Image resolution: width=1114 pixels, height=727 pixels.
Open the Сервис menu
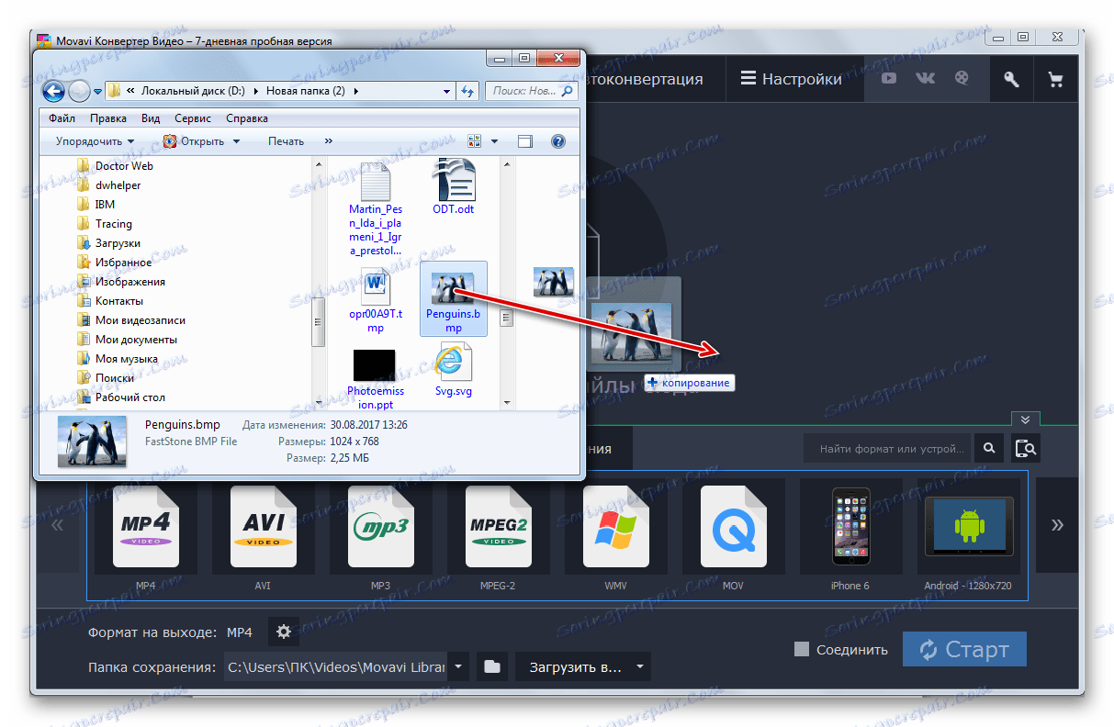click(192, 118)
